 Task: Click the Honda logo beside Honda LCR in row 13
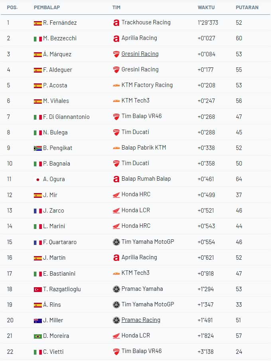[x=116, y=211]
